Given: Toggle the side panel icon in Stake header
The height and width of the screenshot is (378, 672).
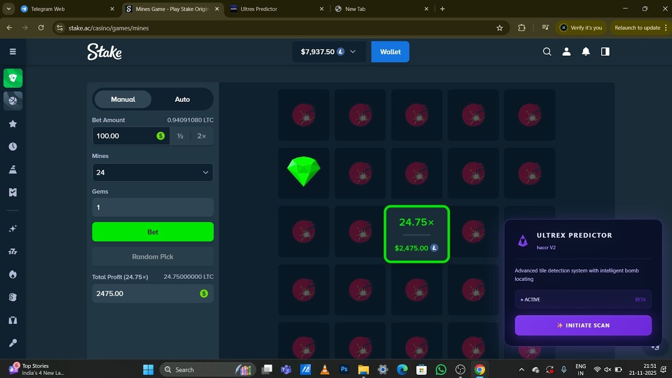Looking at the screenshot, I should tap(605, 51).
